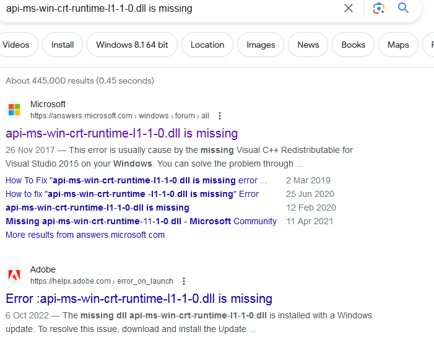Viewport: 434px width, 358px height.
Task: Click the magnifying glass search icon
Action: (403, 8)
